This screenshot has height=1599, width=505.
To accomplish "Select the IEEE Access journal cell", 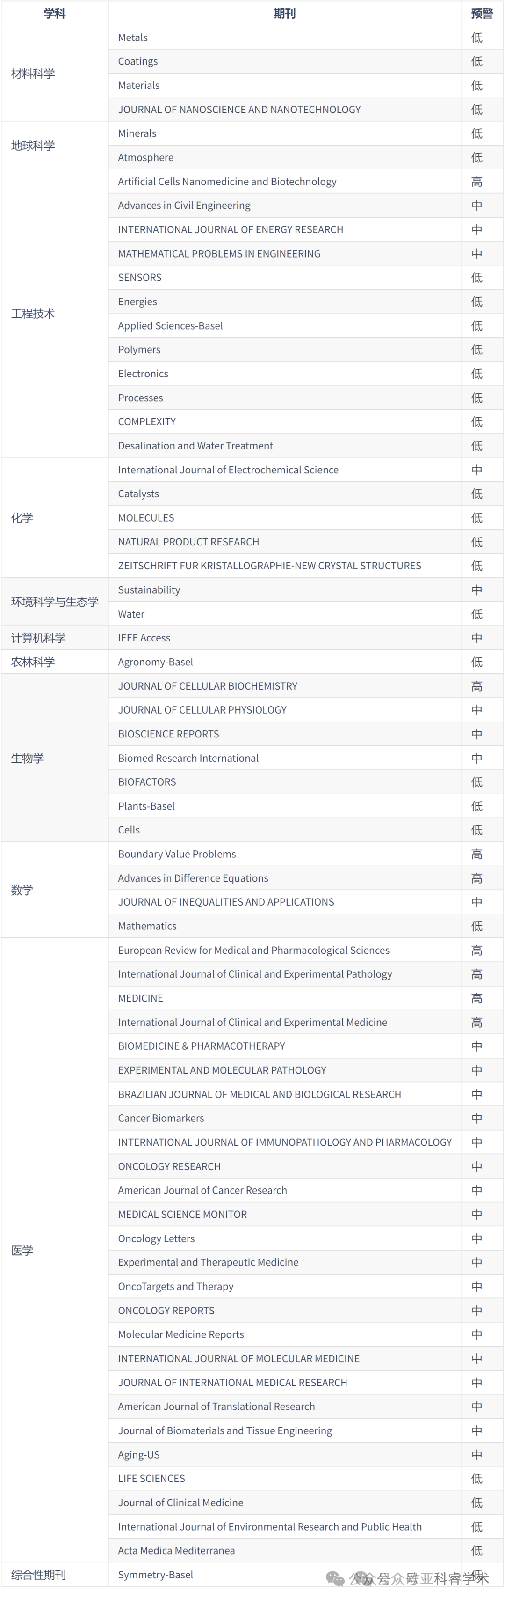I will pos(285,637).
